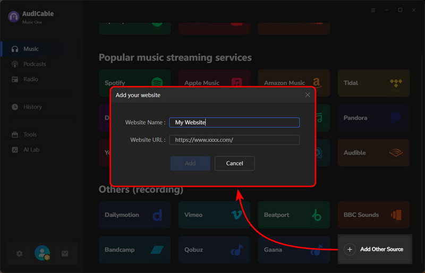Open the Music section in sidebar
425x273 pixels.
coord(41,49)
